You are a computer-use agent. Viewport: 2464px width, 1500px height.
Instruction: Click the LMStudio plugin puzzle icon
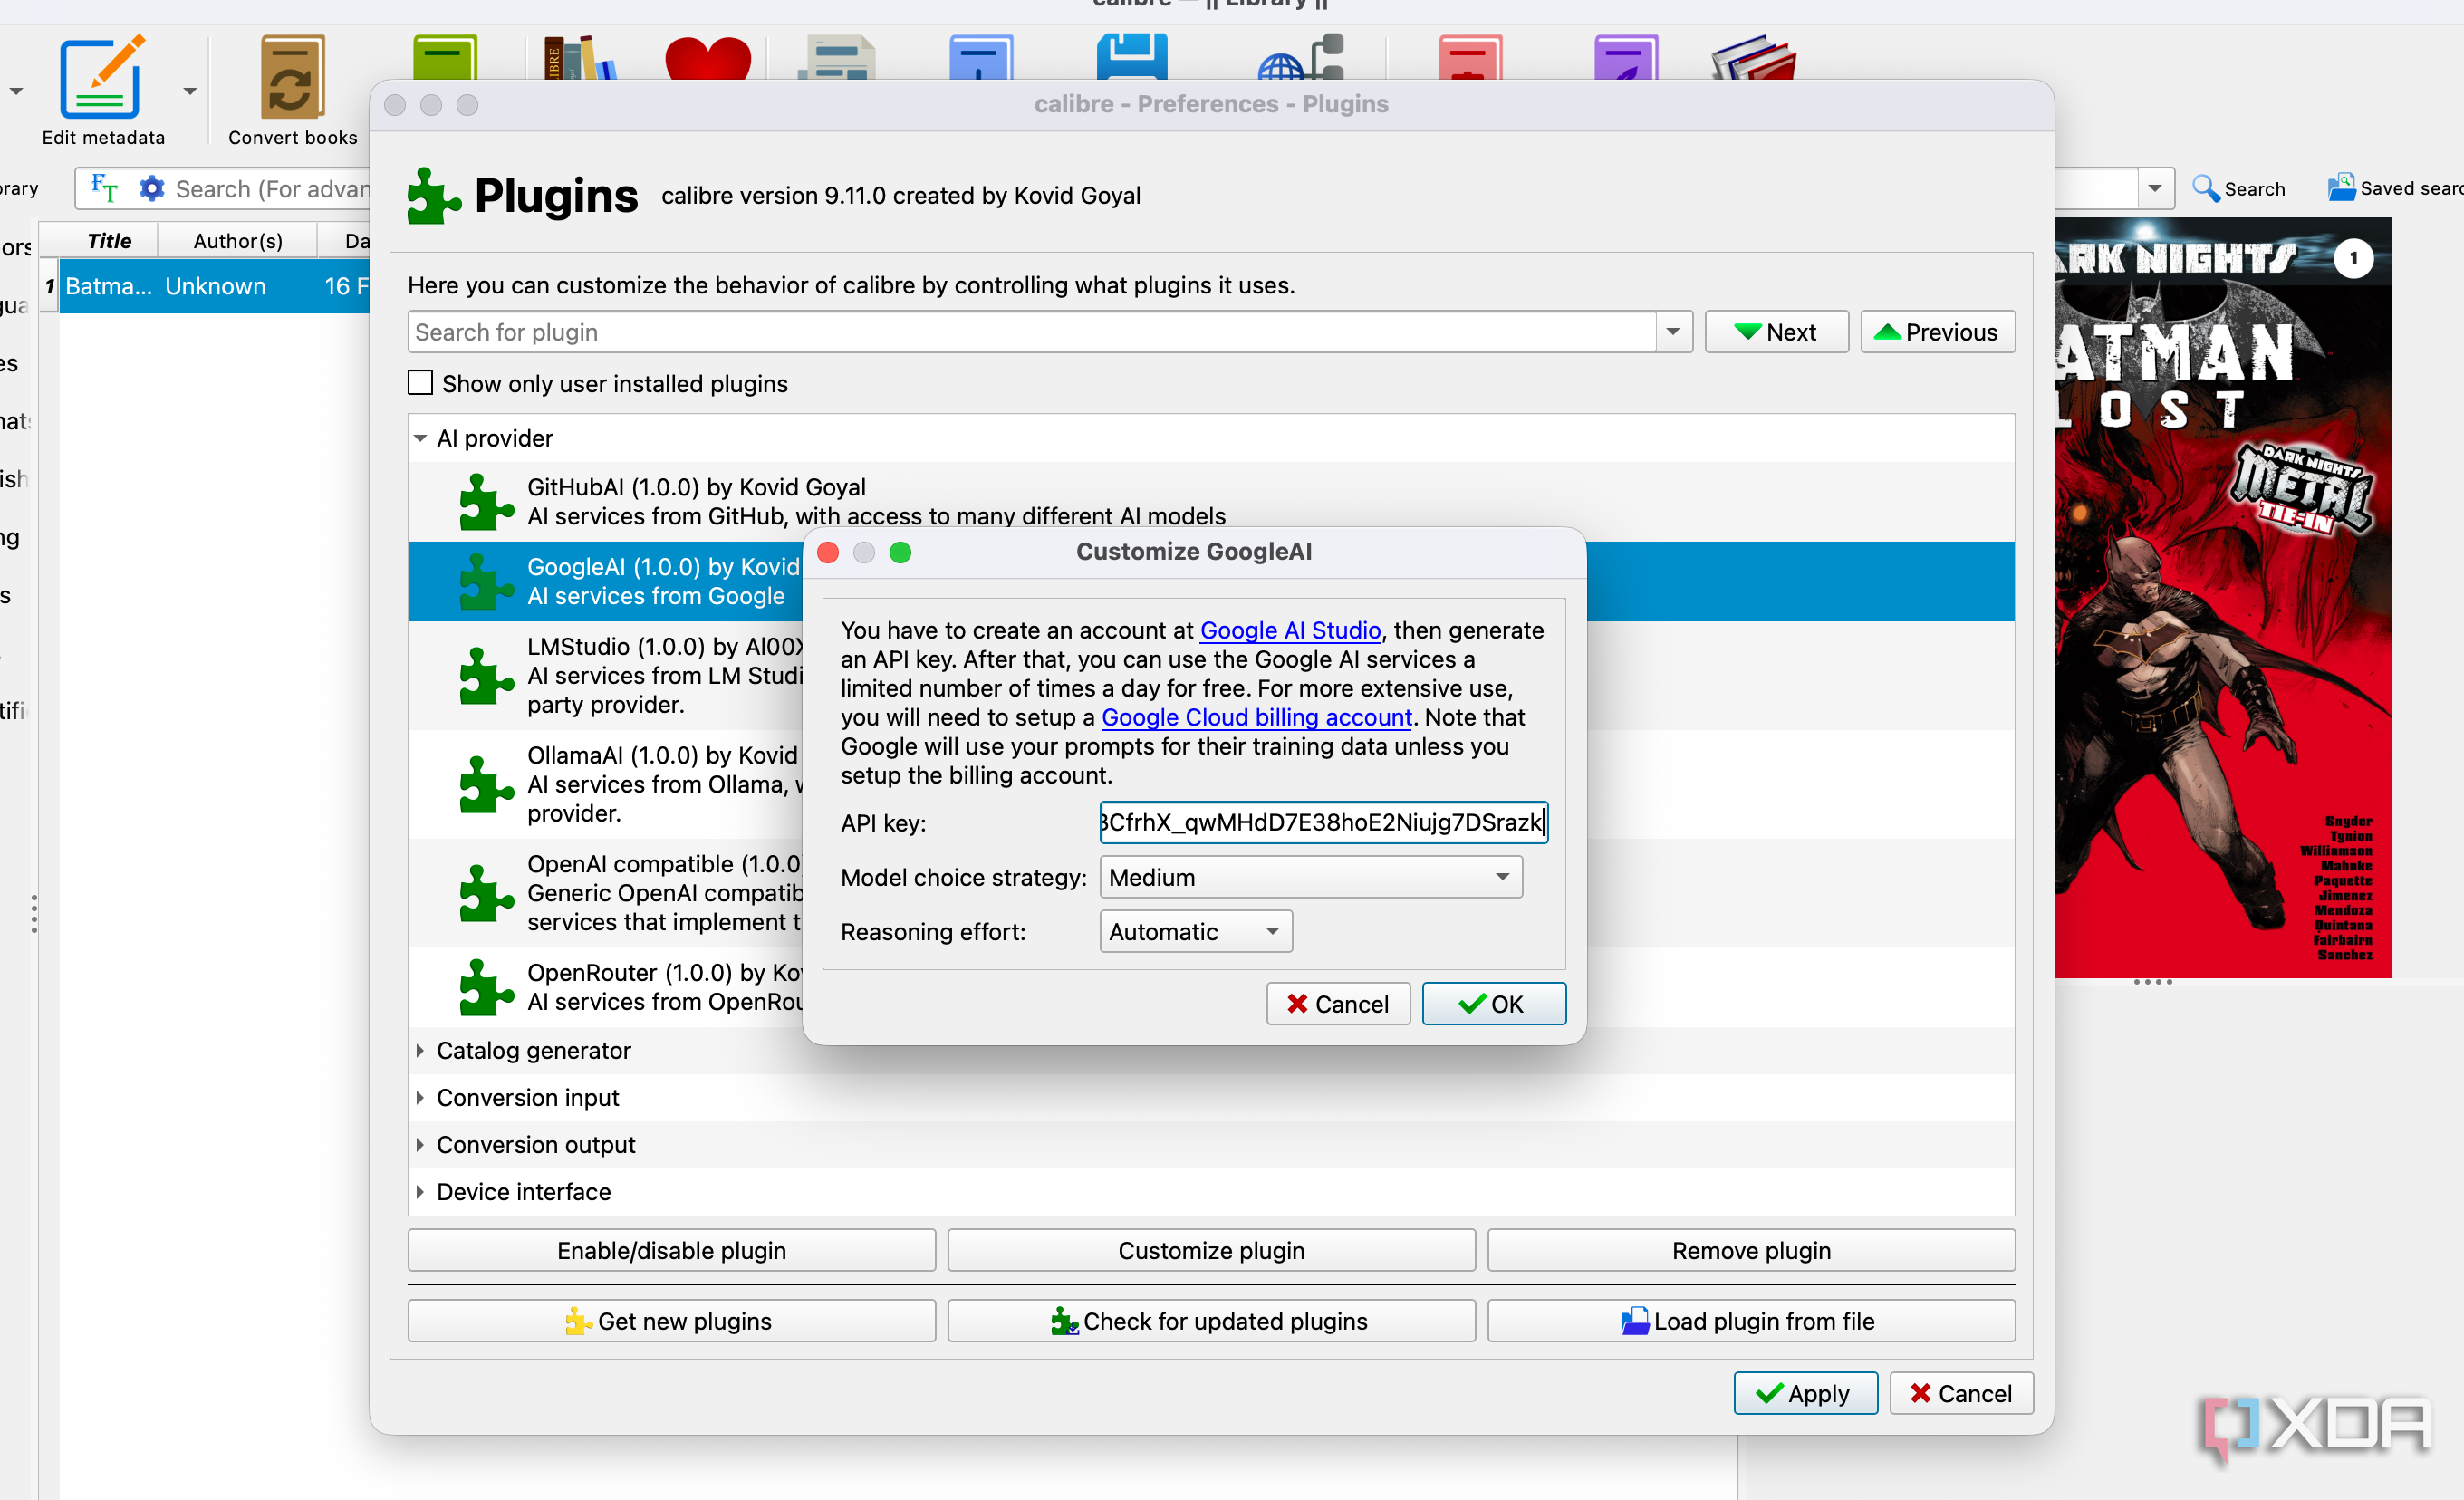point(486,676)
